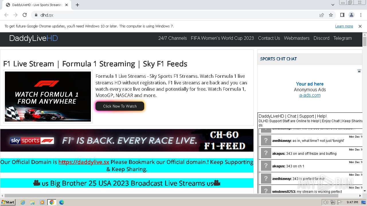Click avatar beside windows8253 message
The image size is (367, 206).
266,190
